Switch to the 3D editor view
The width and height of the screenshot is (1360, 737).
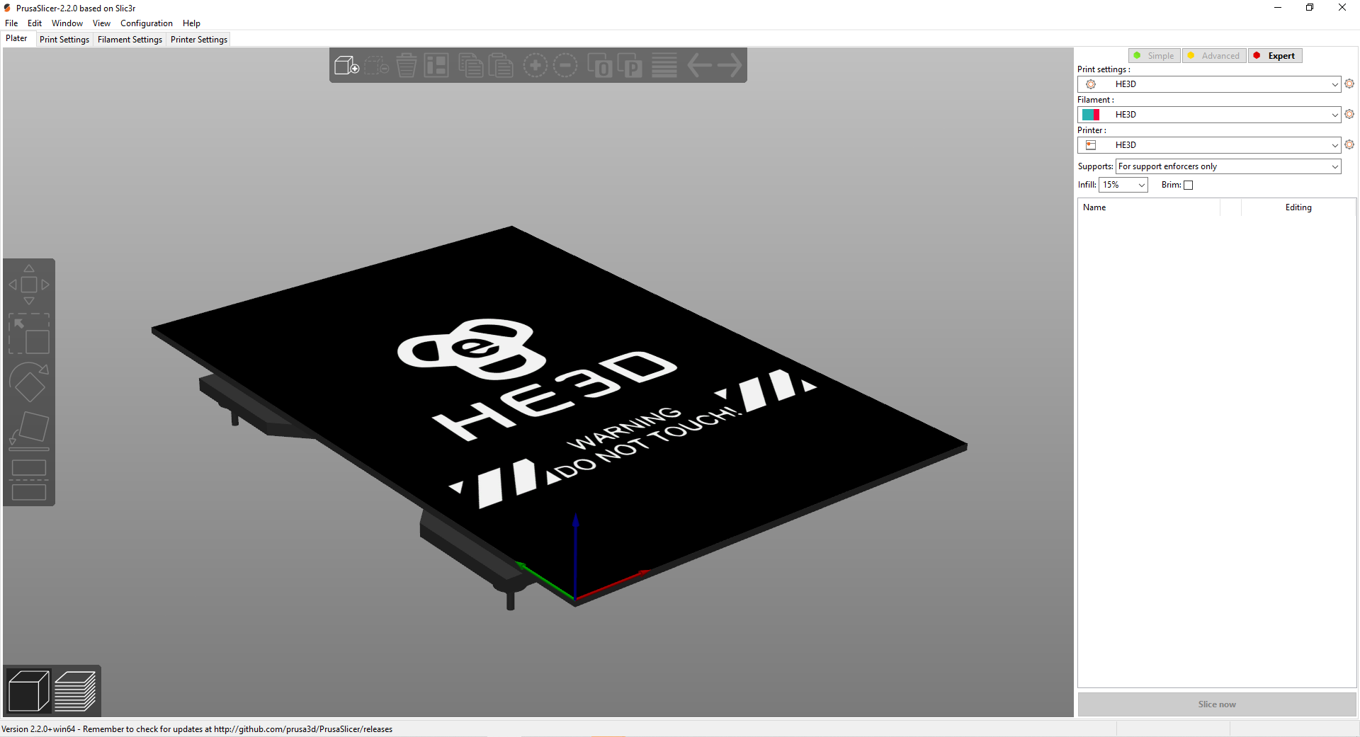pyautogui.click(x=29, y=691)
